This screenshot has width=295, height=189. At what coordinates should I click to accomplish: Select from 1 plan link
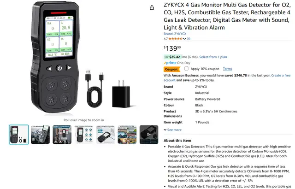click(x=213, y=57)
